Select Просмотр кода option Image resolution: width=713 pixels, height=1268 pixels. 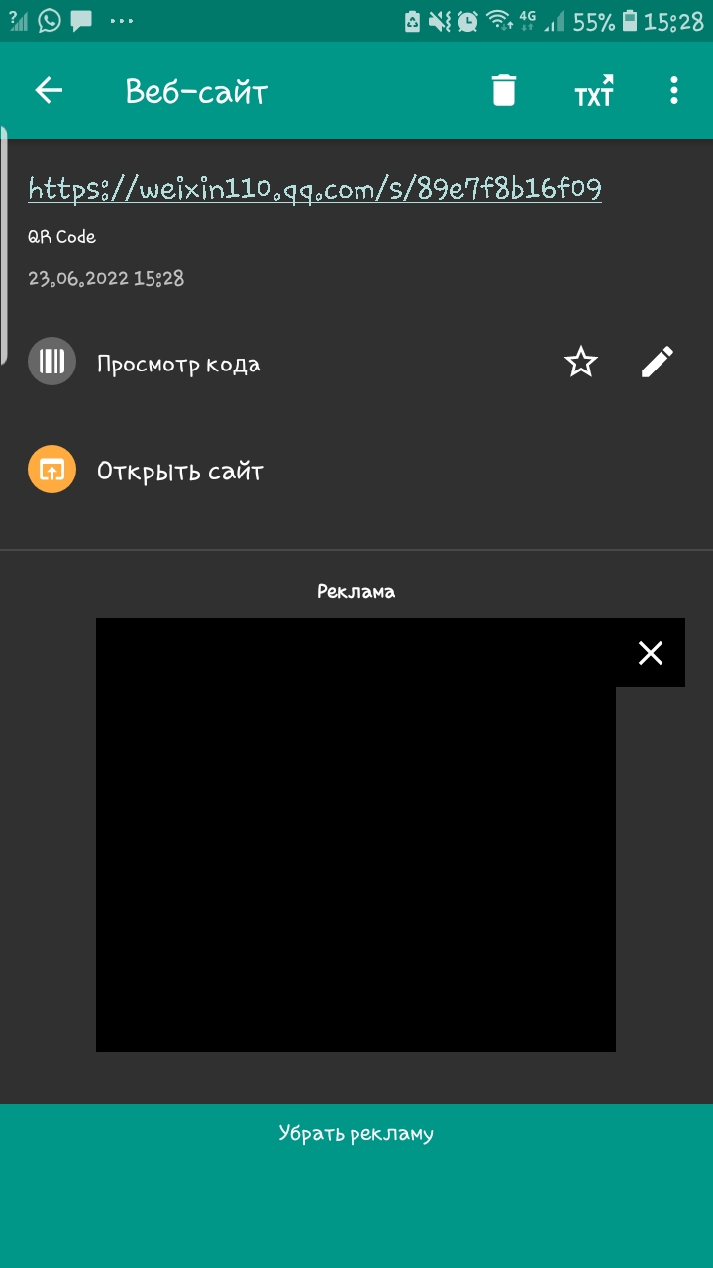(x=179, y=364)
